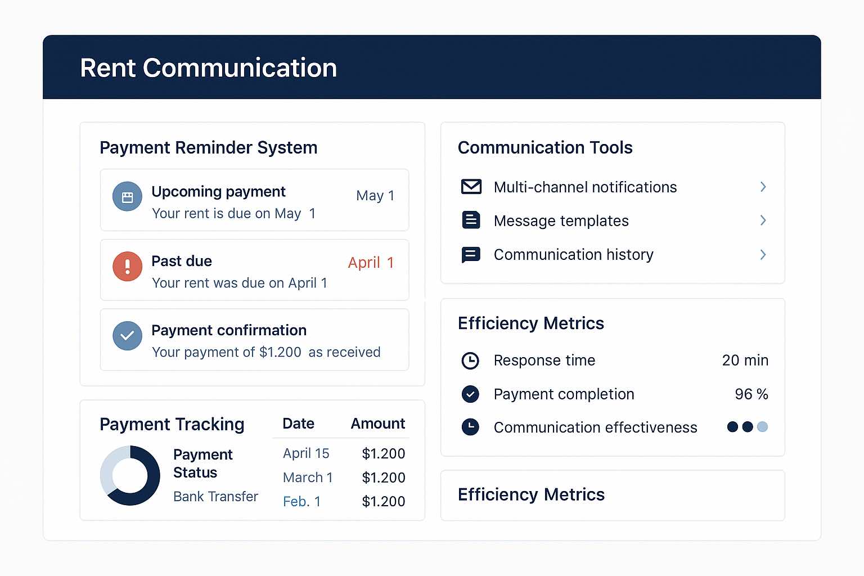Click the Rent Communication header title

click(x=208, y=68)
